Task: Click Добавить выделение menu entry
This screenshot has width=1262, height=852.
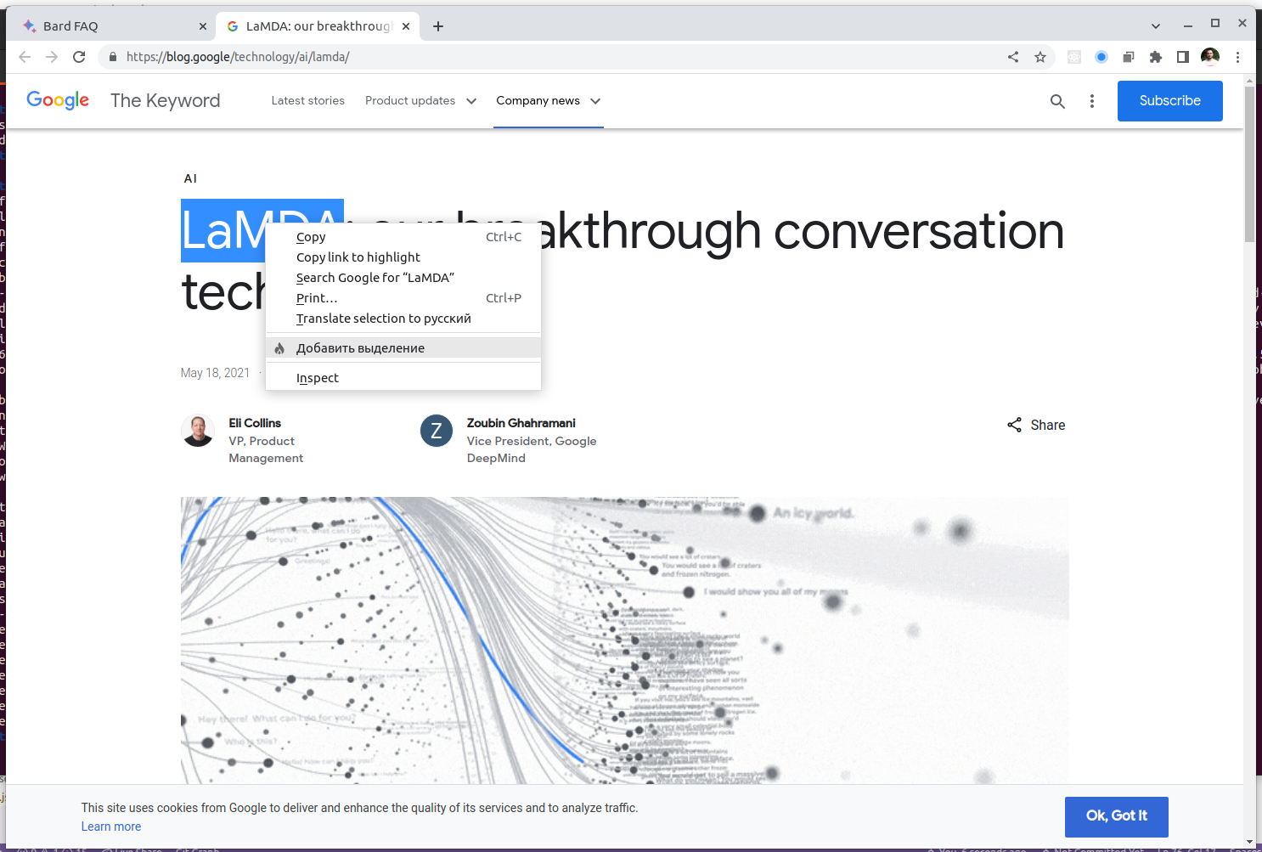Action: [403, 348]
